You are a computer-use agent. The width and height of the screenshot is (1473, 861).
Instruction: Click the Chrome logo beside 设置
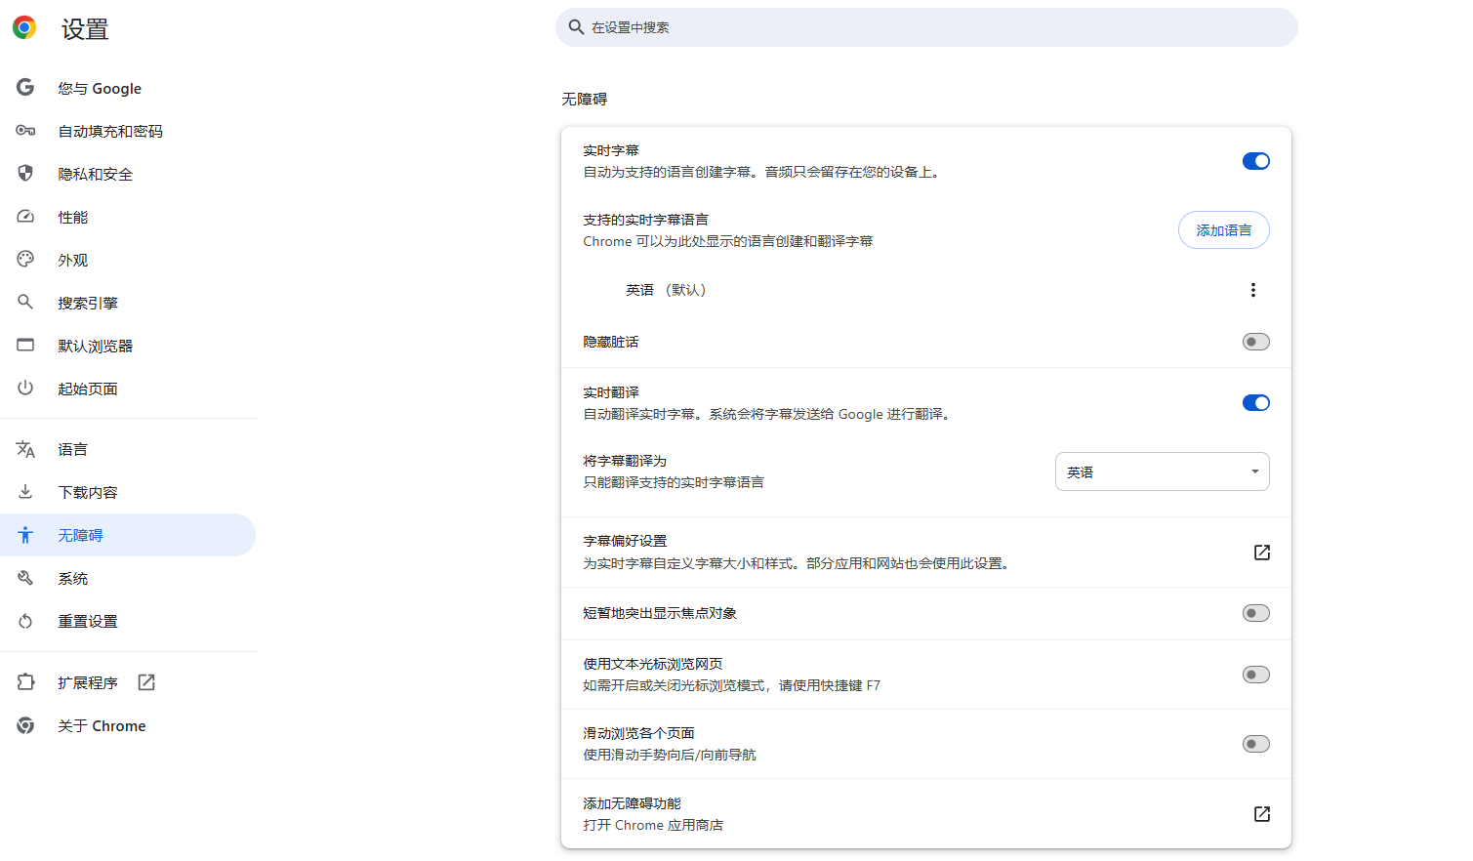tap(24, 27)
